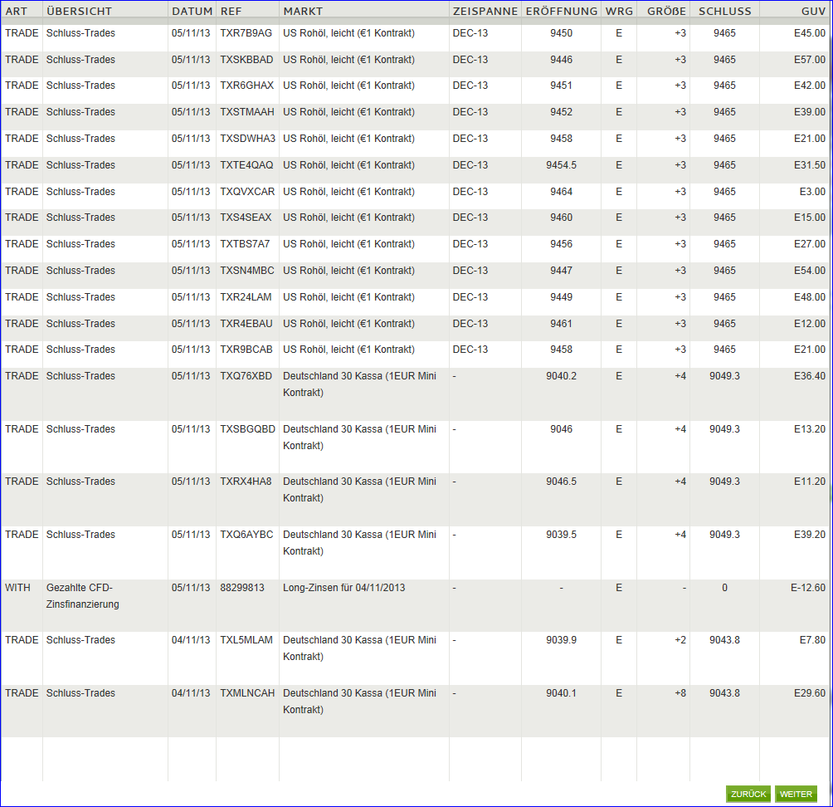Viewport: 833px width, 807px height.
Task: Click GUV value E3.00
Action: (x=812, y=192)
